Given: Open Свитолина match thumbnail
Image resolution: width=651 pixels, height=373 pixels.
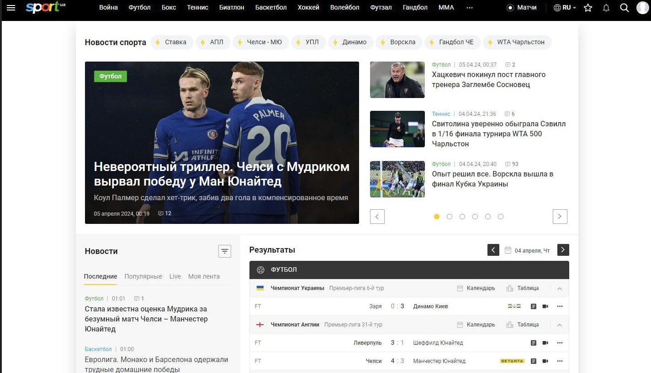Looking at the screenshot, I should [397, 129].
